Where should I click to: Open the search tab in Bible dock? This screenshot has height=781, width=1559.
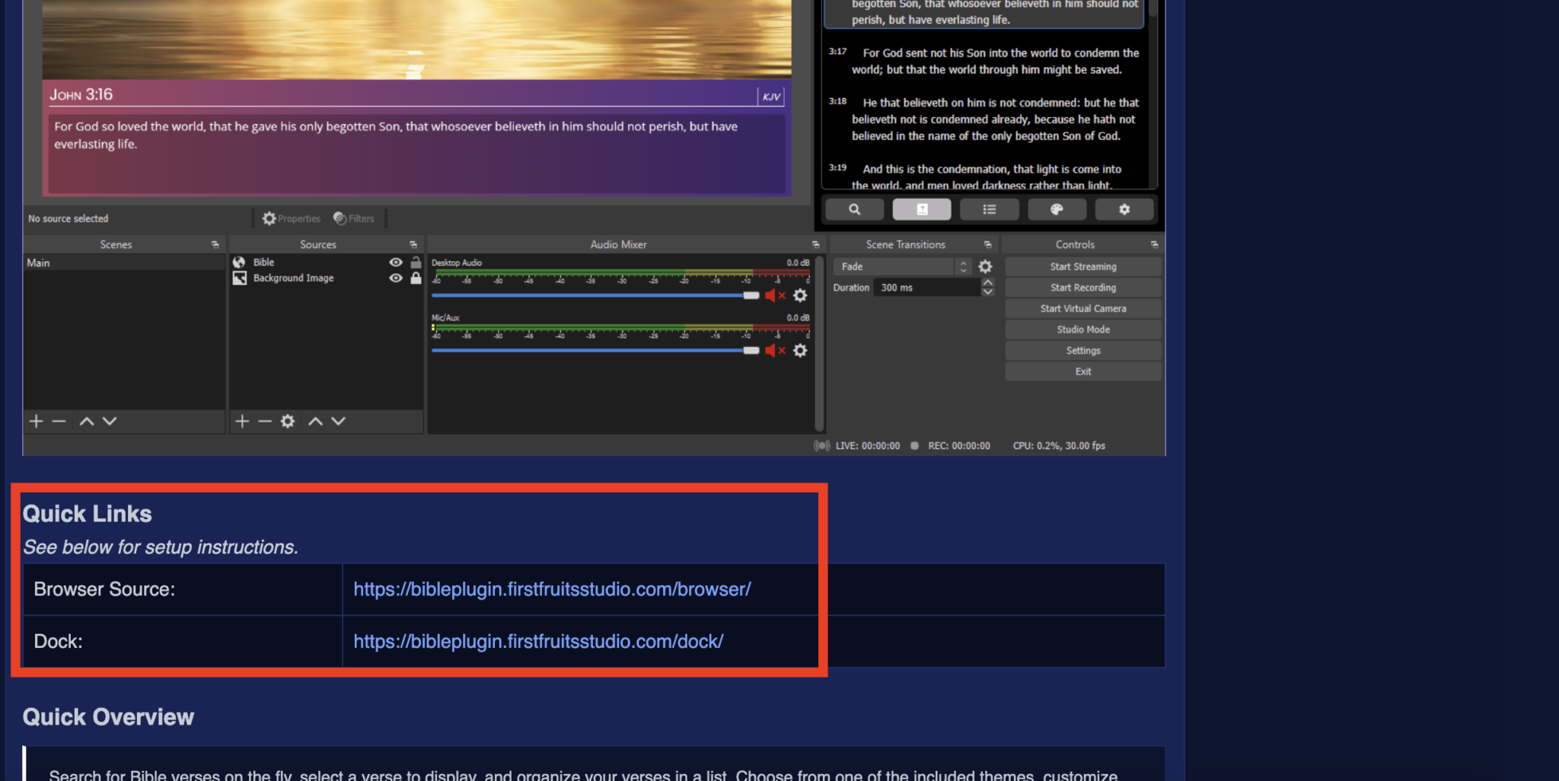click(x=854, y=209)
